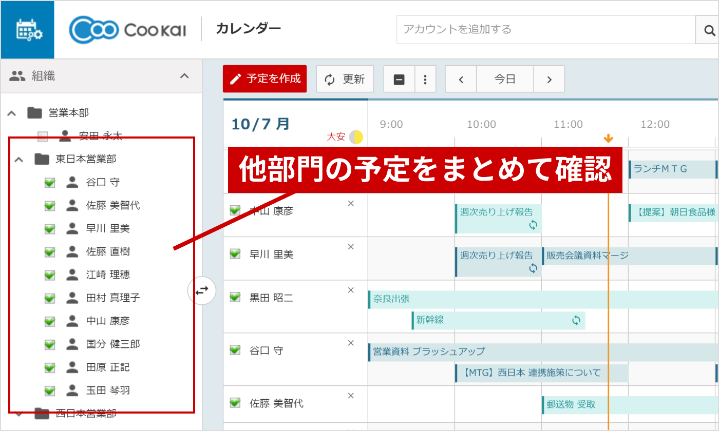Image resolution: width=719 pixels, height=431 pixels.
Task: Click the search magnifier icon
Action: [709, 30]
